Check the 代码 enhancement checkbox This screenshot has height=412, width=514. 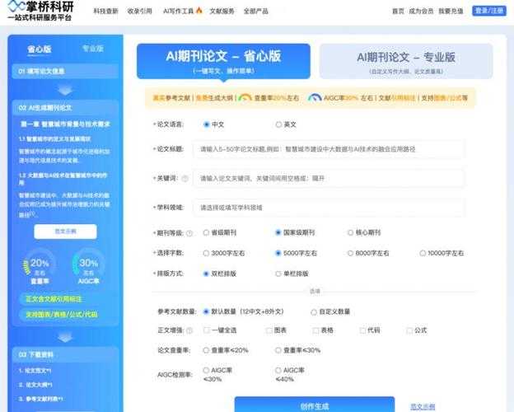click(x=362, y=330)
